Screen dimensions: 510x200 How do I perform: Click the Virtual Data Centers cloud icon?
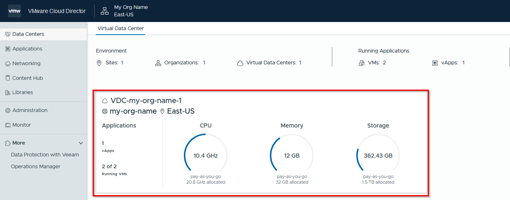click(x=240, y=63)
